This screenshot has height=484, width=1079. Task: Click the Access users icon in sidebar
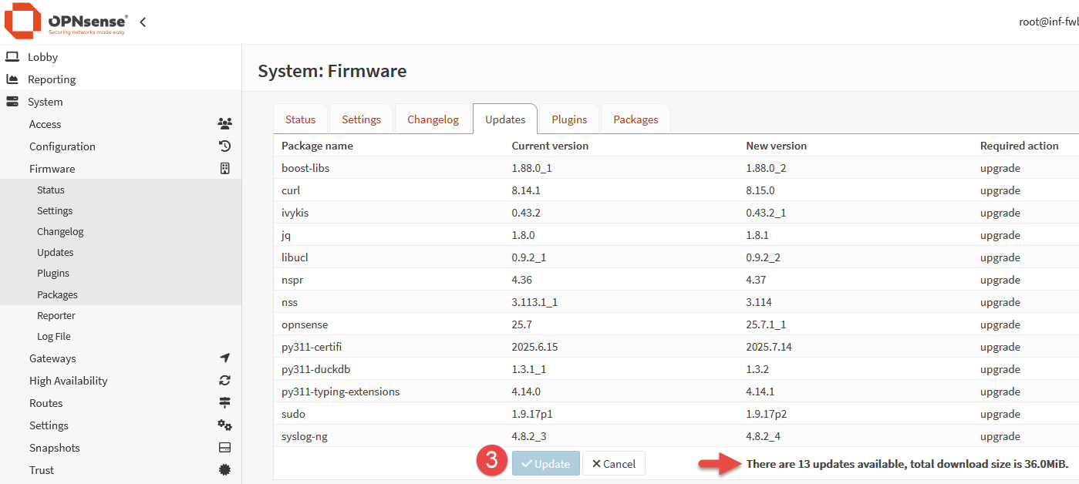224,124
